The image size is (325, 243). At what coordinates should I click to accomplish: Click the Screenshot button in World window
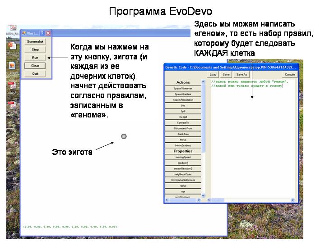35,41
